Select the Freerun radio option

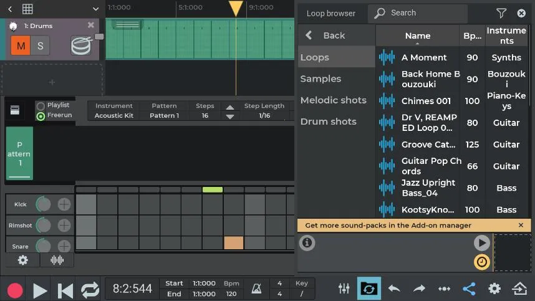pyautogui.click(x=41, y=115)
